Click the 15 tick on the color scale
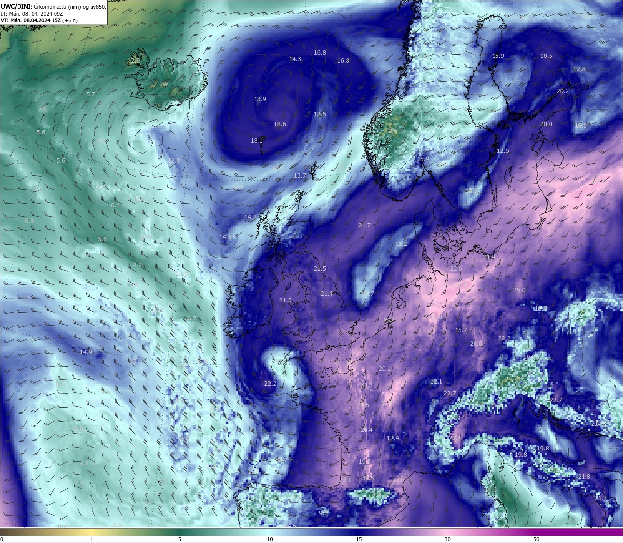The width and height of the screenshot is (623, 543). (x=358, y=539)
